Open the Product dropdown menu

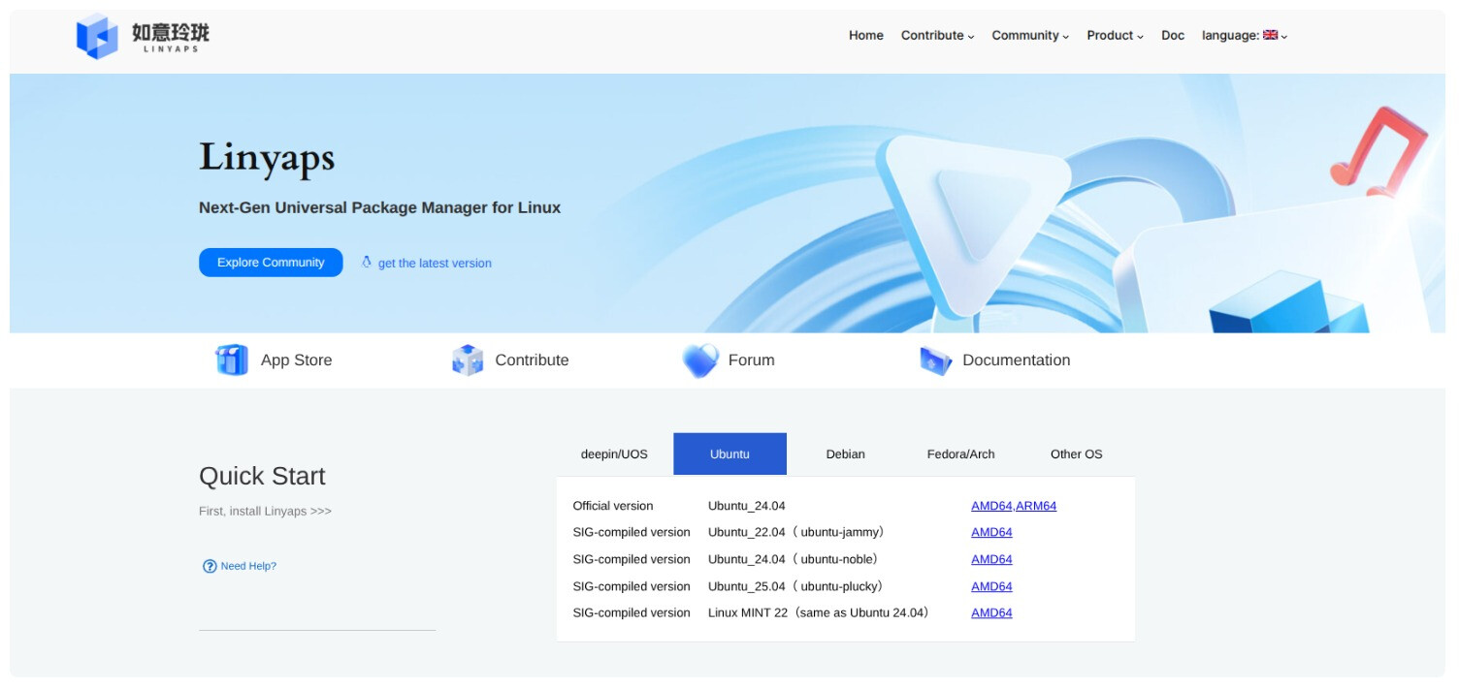point(1115,36)
